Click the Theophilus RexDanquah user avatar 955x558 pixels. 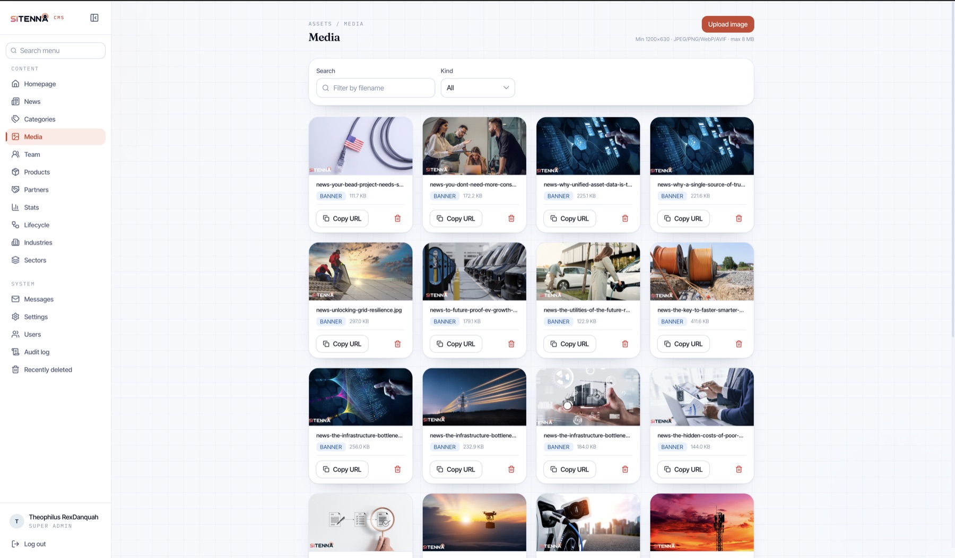tap(17, 521)
